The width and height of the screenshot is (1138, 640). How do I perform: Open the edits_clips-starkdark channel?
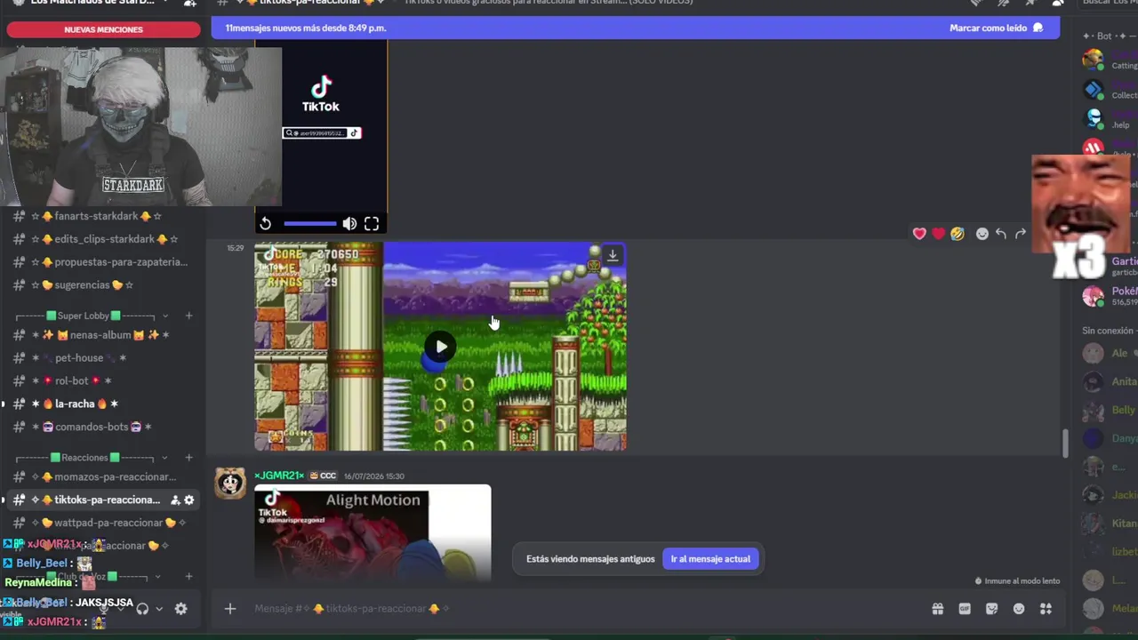coord(103,239)
